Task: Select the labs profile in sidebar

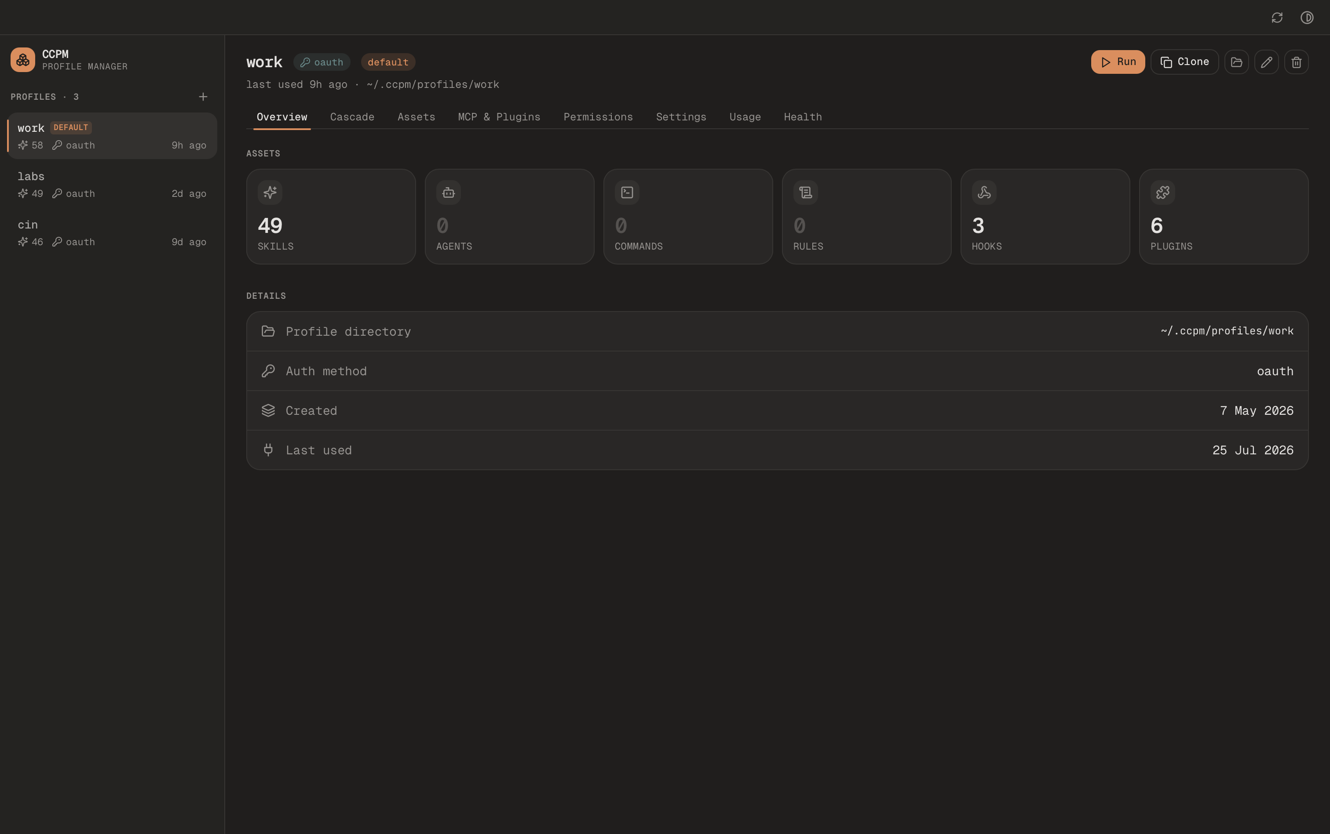Action: click(112, 184)
